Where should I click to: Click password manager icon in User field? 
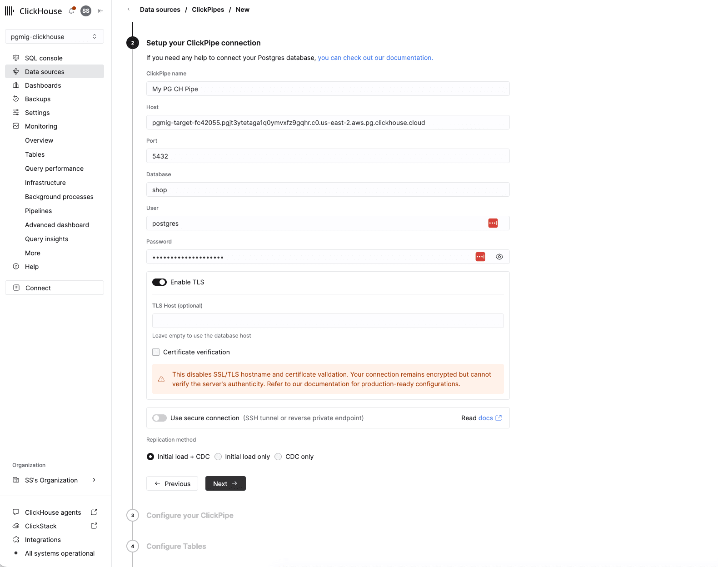[493, 223]
